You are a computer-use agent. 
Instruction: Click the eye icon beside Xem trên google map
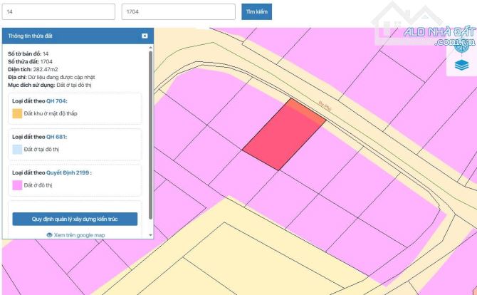point(49,234)
